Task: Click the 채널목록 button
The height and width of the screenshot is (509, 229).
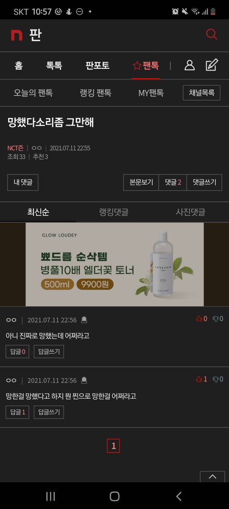Action: click(x=202, y=93)
